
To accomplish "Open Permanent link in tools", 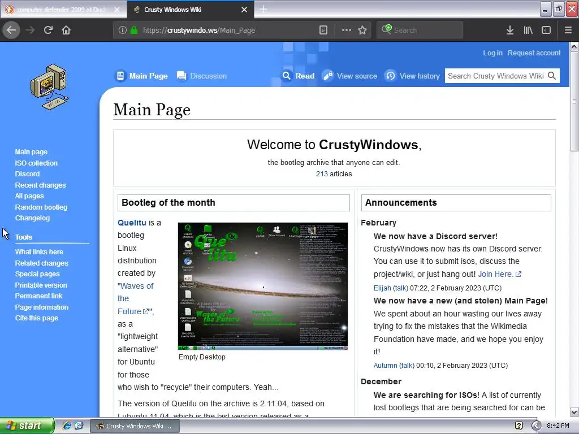I will [38, 296].
